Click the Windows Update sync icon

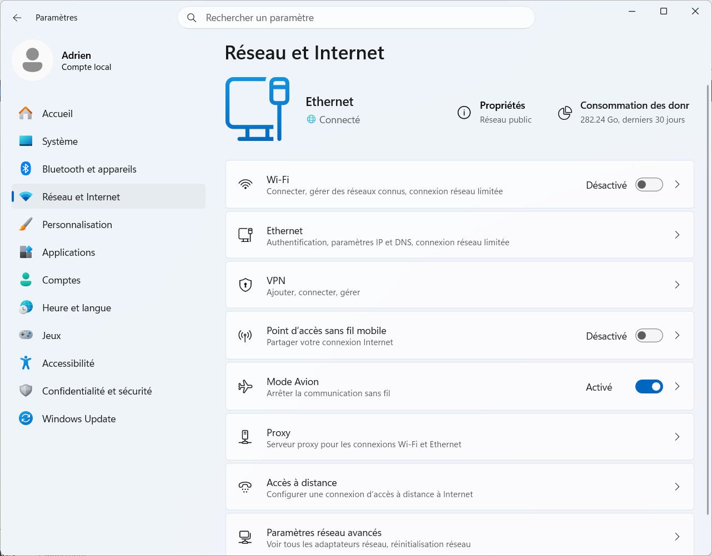26,418
